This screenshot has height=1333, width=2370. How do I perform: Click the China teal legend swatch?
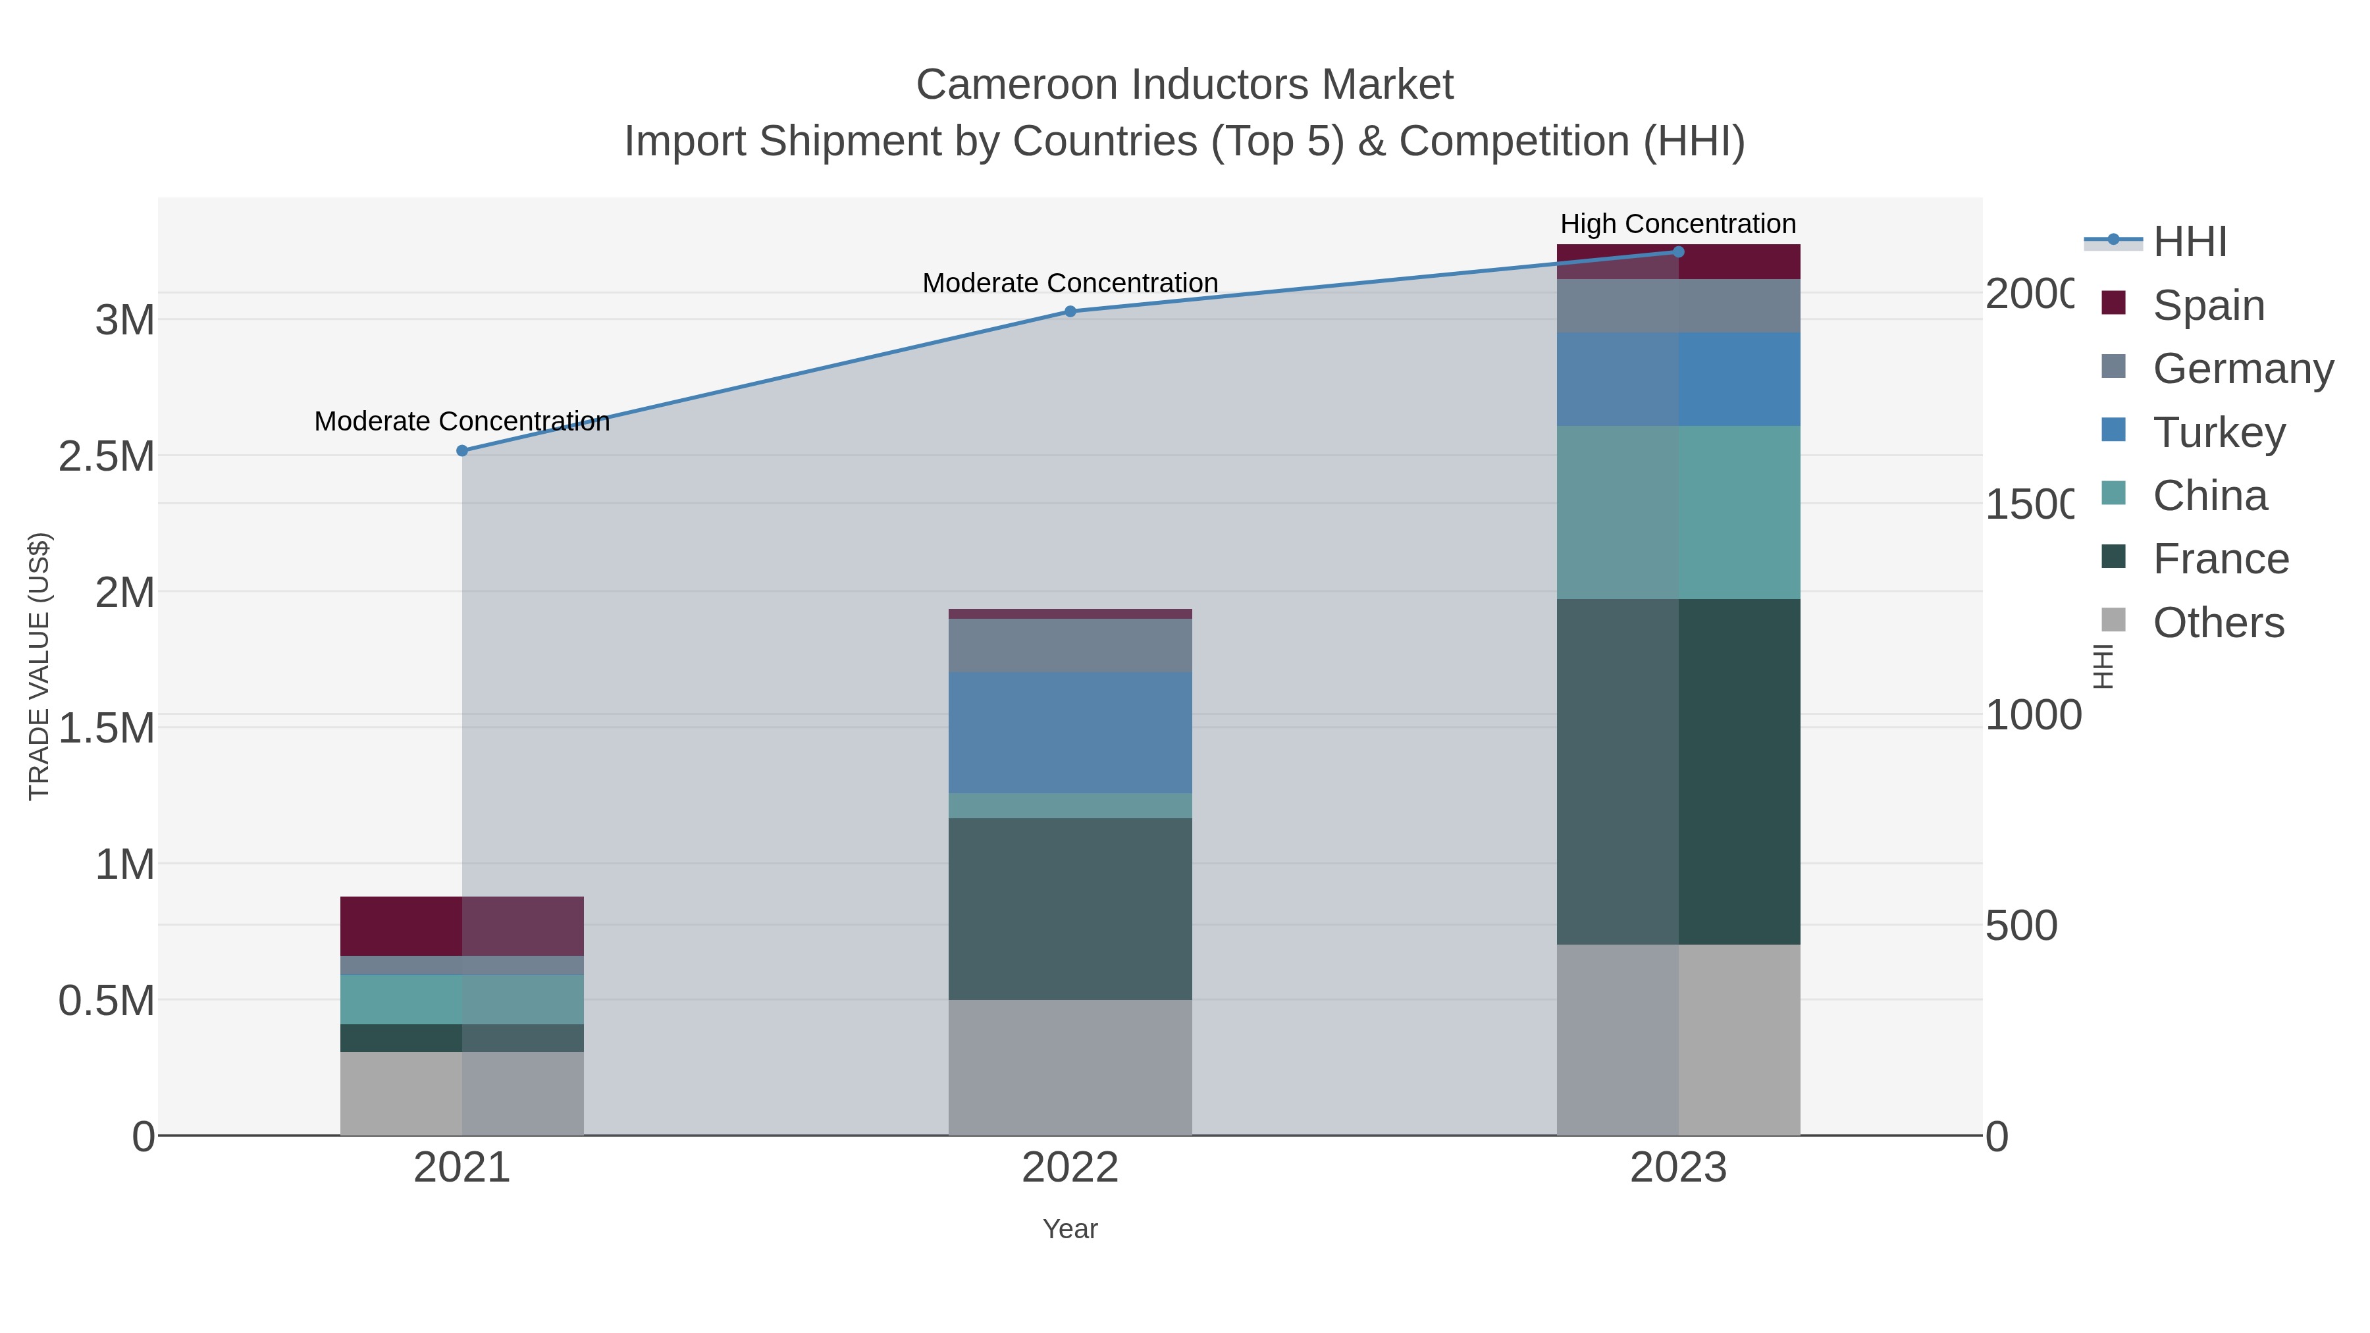click(x=2113, y=493)
